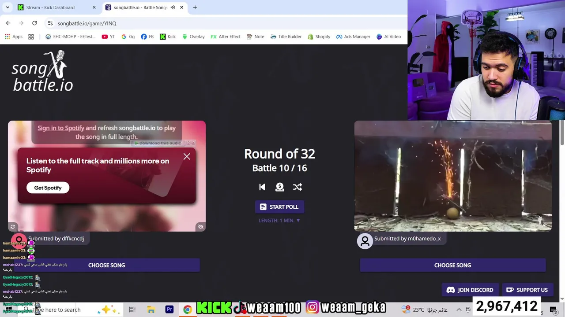Open JOIN DISCORD link
The height and width of the screenshot is (317, 565).
[x=470, y=290]
